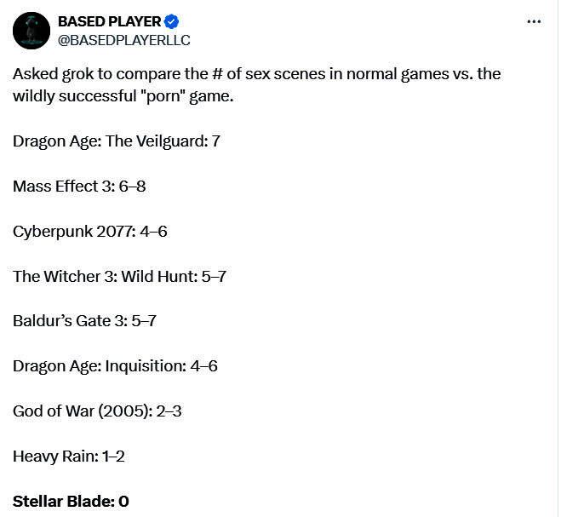Open the @BASEDPLAYERLLC handle link
The width and height of the screenshot is (561, 517).
coord(123,40)
